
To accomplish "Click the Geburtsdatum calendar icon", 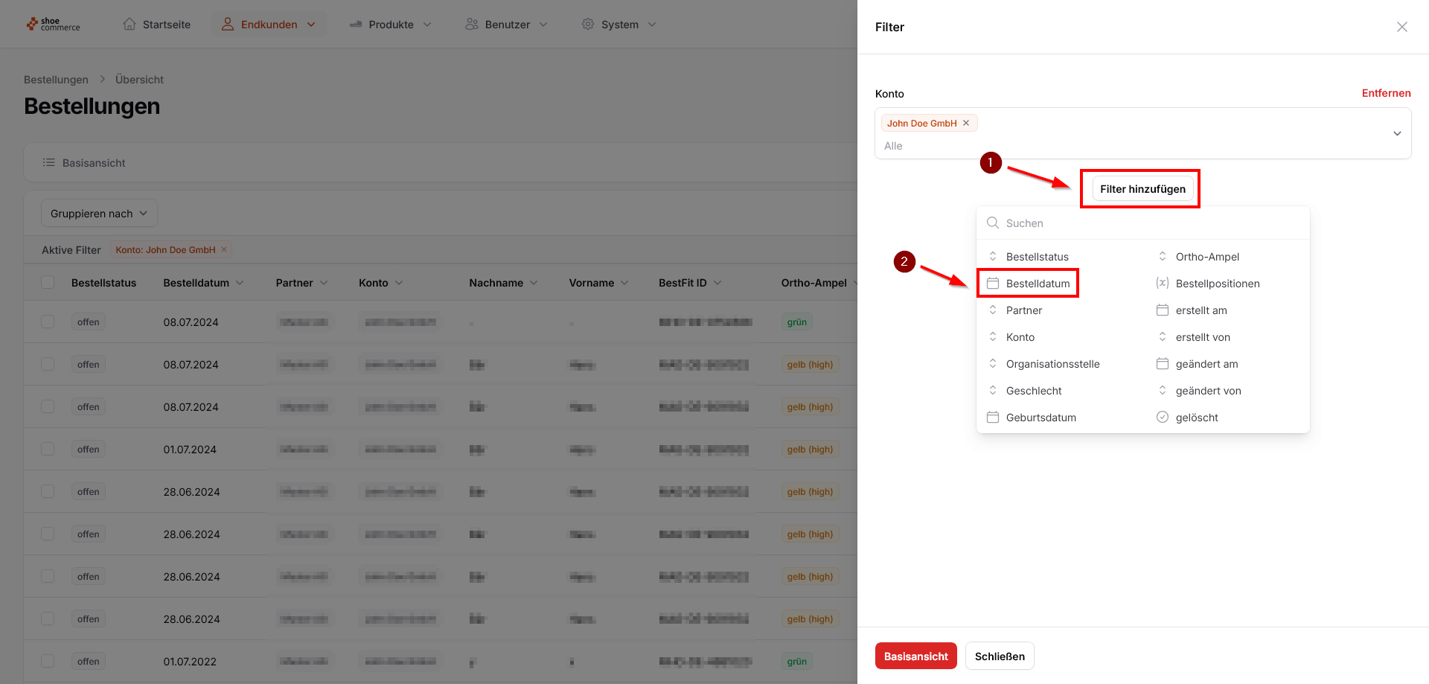I will point(993,417).
